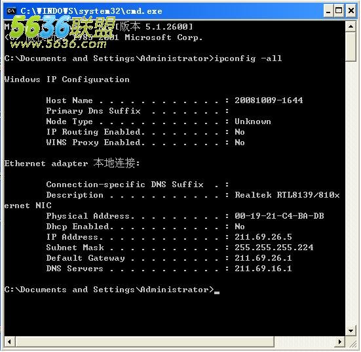Image resolution: width=361 pixels, height=352 pixels.
Task: Click the www.5636.com watermark text
Action: (58, 43)
